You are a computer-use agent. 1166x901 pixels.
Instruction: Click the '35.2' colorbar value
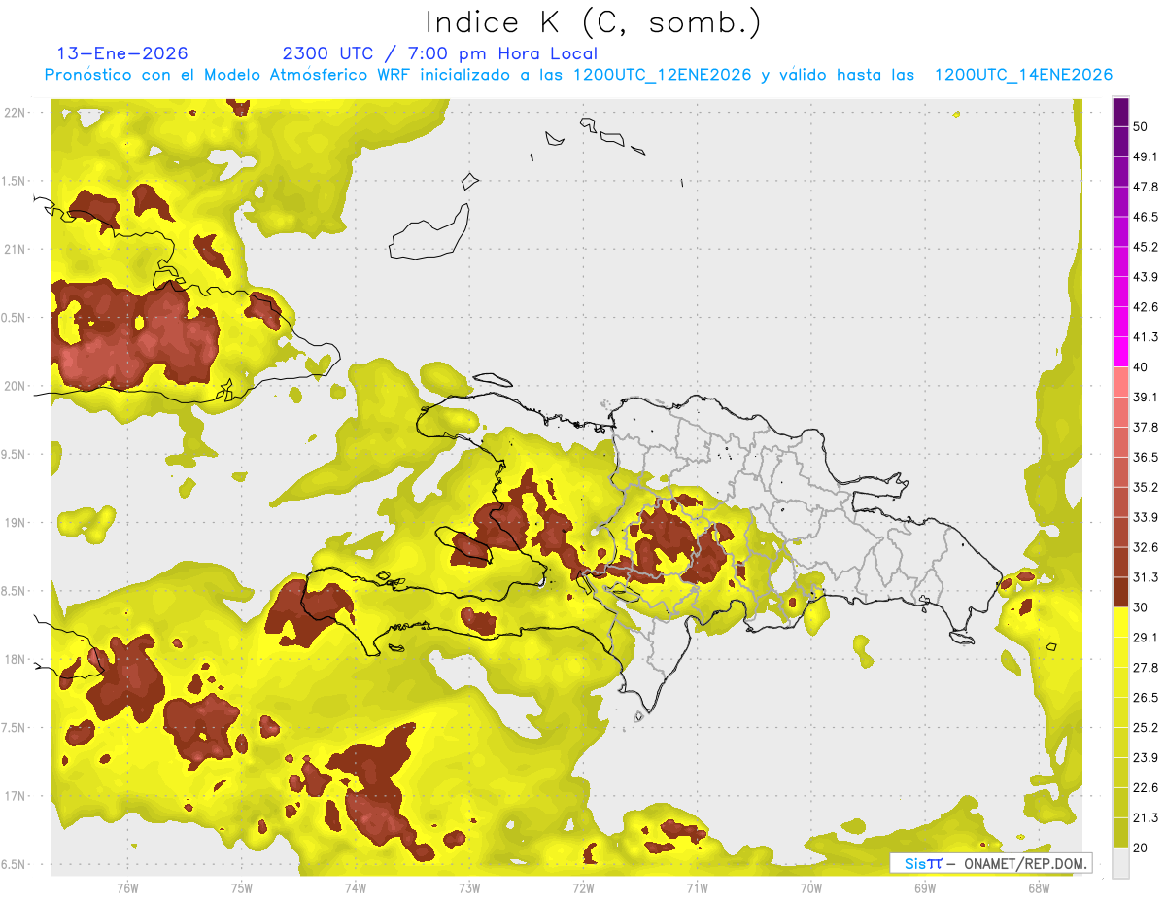1146,487
